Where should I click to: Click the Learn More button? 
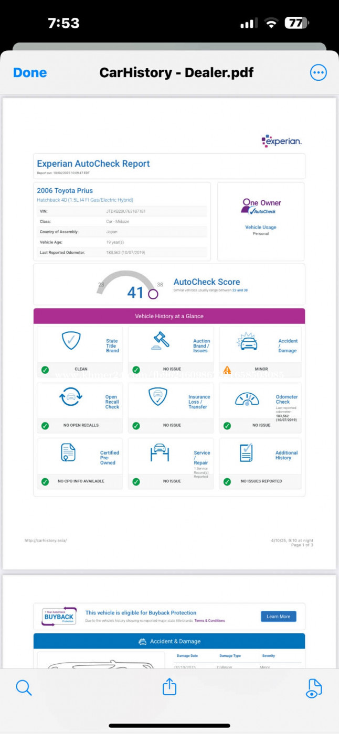pyautogui.click(x=278, y=616)
